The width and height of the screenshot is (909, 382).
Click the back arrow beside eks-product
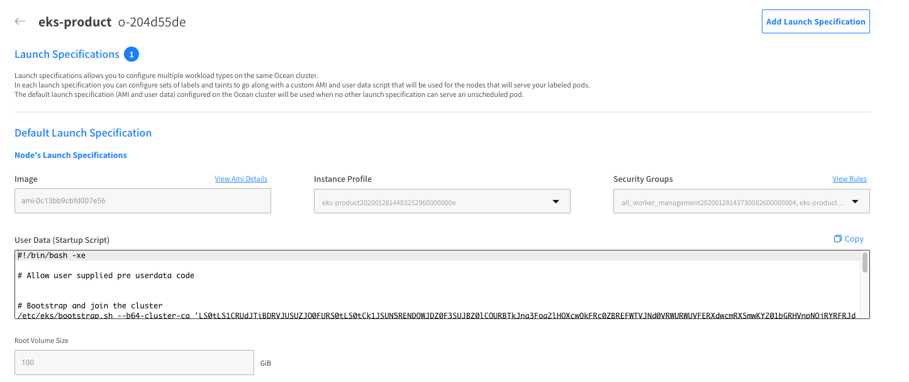point(20,21)
